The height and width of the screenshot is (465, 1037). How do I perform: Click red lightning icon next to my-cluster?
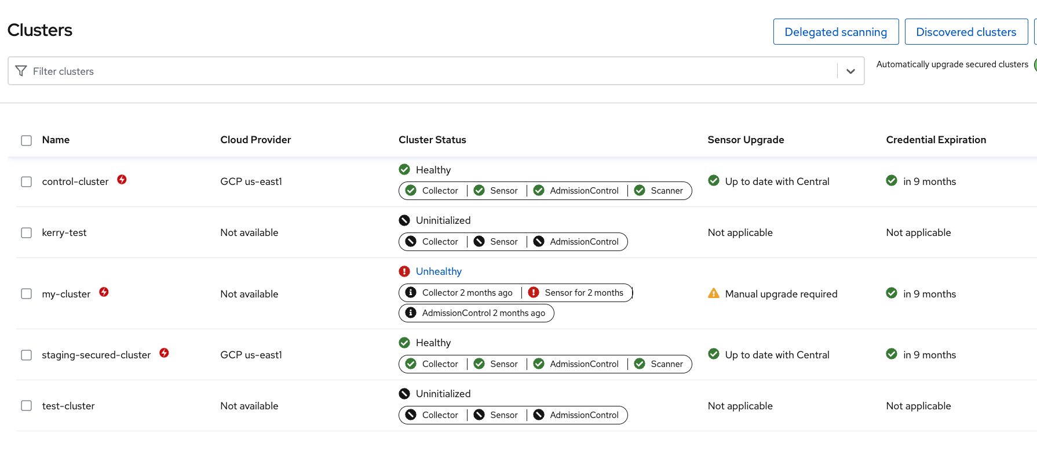pos(104,292)
